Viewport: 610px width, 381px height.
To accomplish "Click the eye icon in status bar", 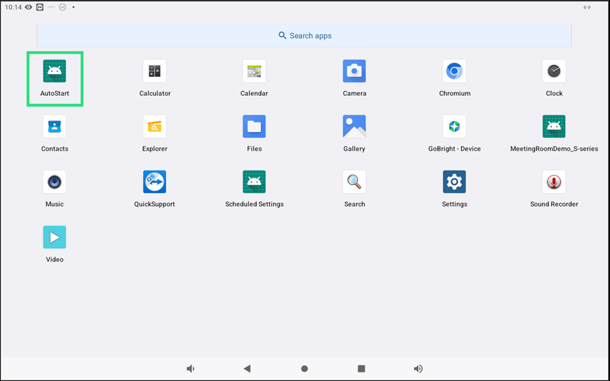I will click(x=29, y=7).
